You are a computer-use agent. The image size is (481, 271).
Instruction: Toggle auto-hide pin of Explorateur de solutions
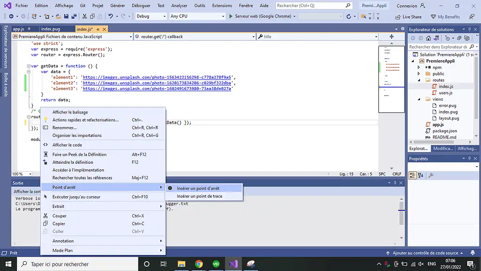468,30
